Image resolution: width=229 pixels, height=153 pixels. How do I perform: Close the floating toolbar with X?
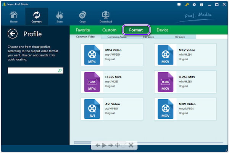[x=131, y=145]
